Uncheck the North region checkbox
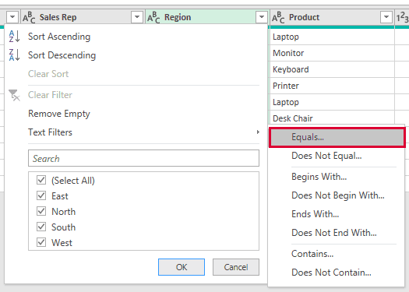 click(41, 211)
